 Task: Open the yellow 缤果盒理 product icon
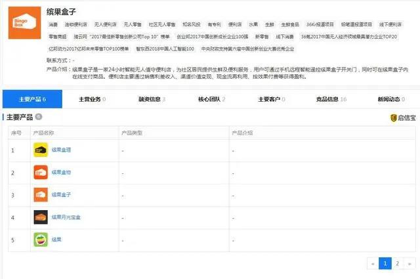pos(41,150)
